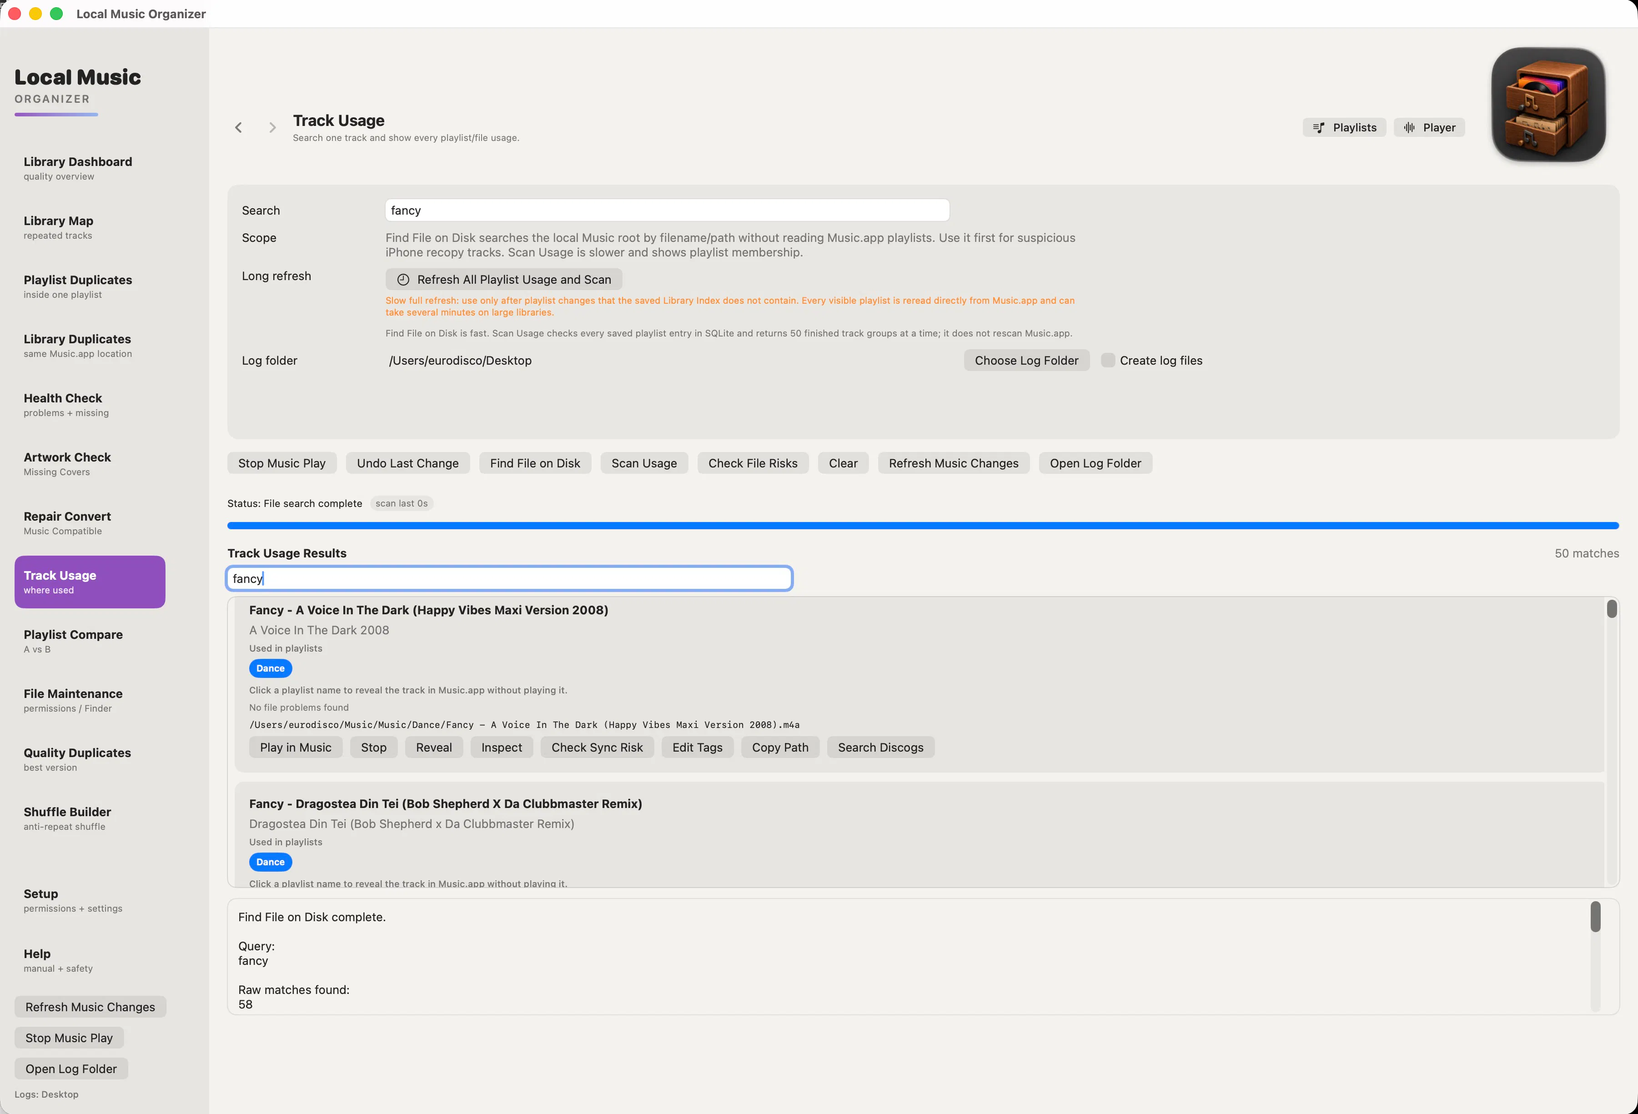Click Stop button in the first result card
Viewport: 1638px width, 1114px height.
373,748
